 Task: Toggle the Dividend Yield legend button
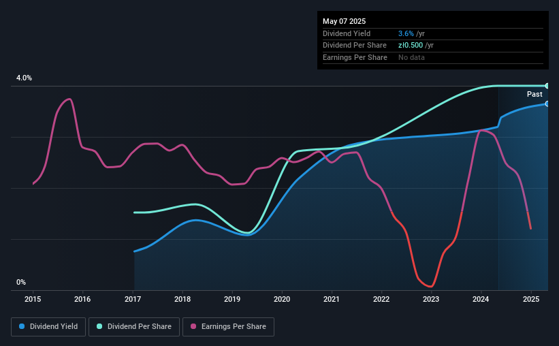48,327
